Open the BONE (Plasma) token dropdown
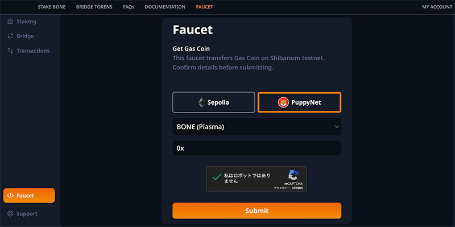 (x=257, y=127)
